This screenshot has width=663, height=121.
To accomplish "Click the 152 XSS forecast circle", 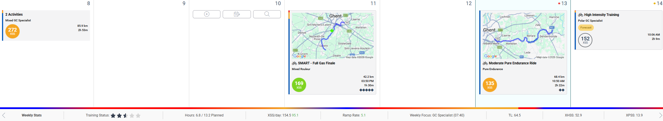I will click(585, 40).
